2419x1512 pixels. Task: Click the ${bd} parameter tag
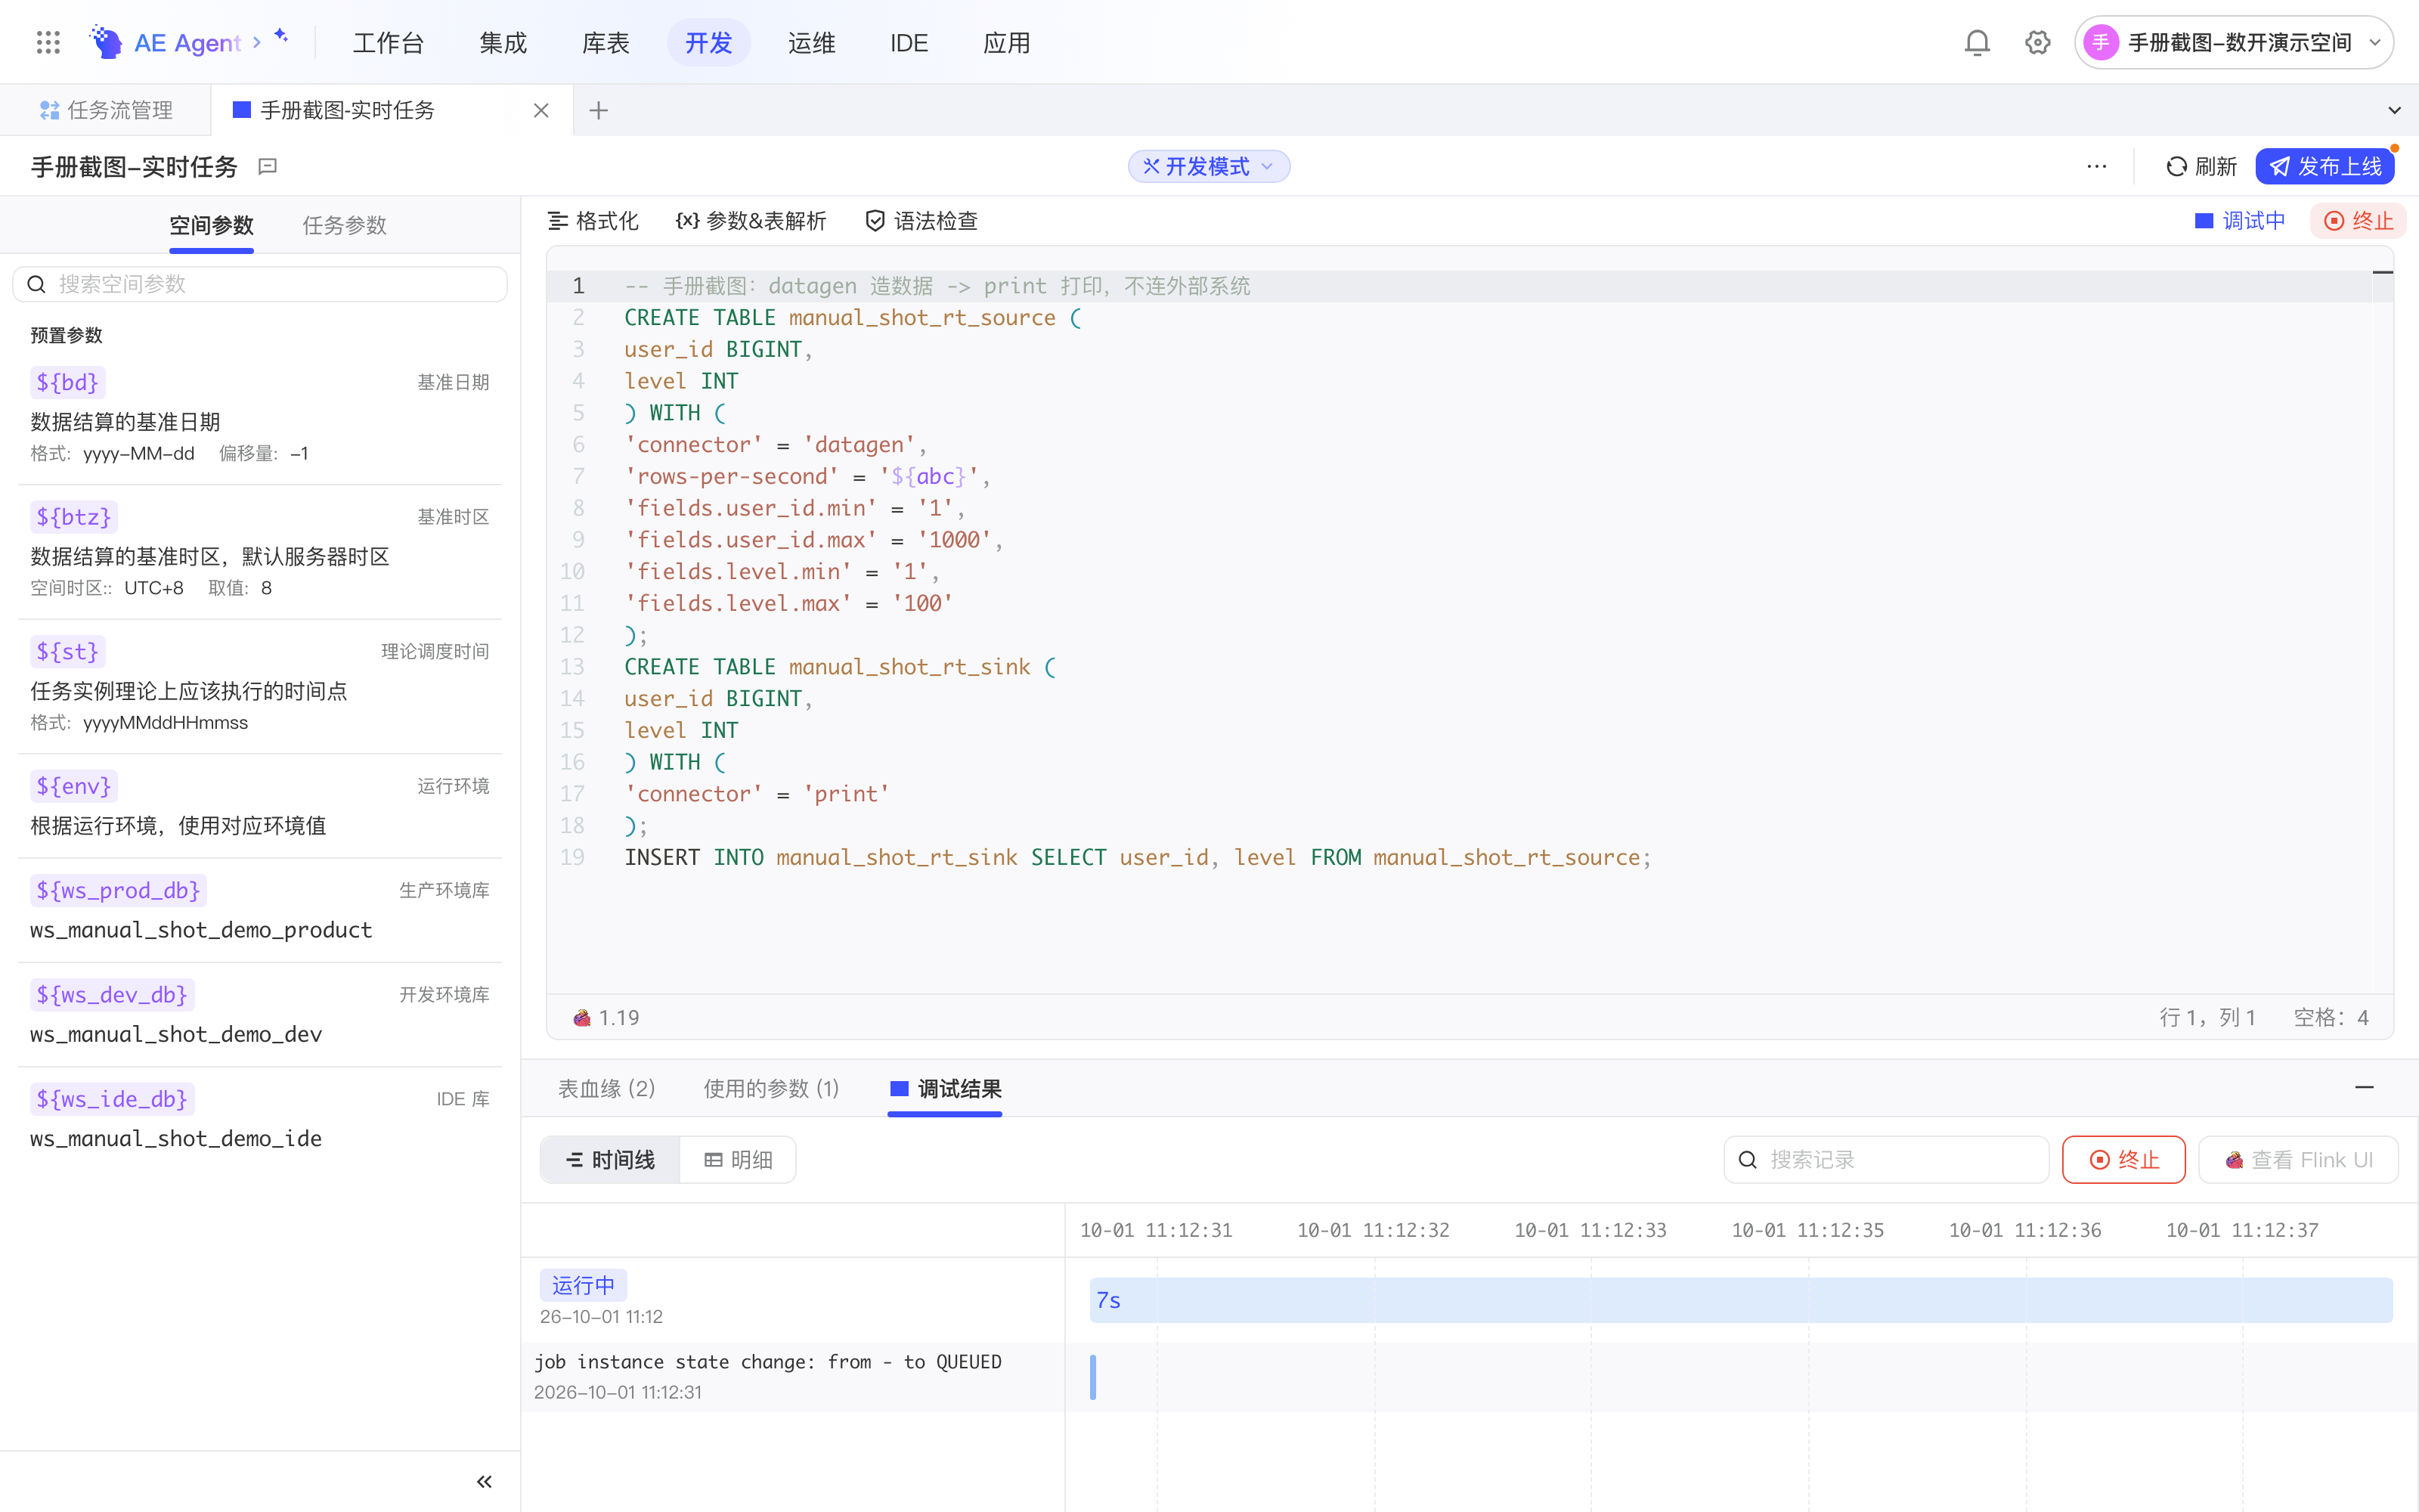click(67, 382)
